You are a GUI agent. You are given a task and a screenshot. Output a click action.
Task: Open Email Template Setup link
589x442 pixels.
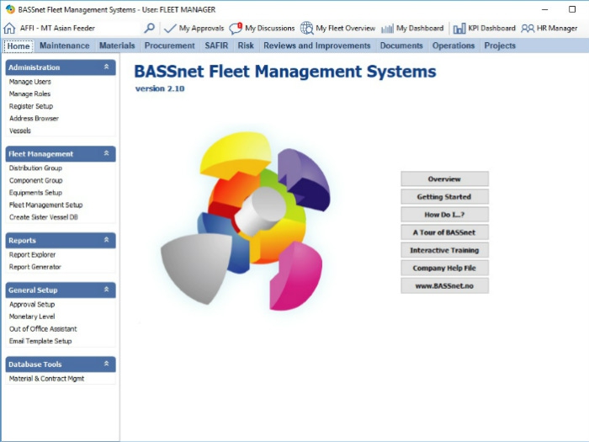[x=40, y=341]
